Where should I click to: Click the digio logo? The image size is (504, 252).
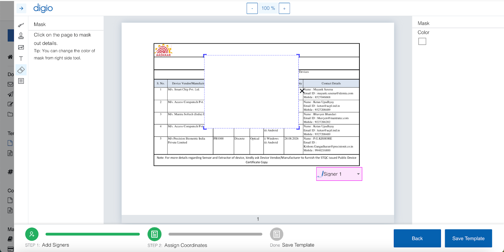click(43, 8)
